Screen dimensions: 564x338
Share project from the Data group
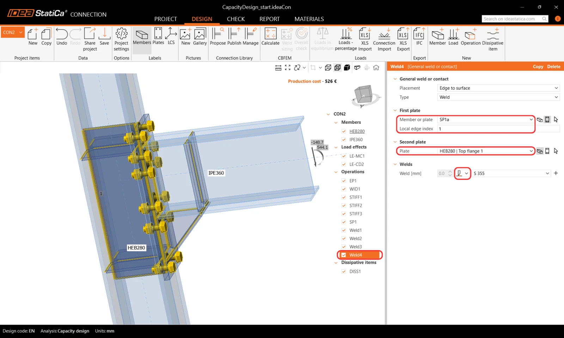coord(90,39)
